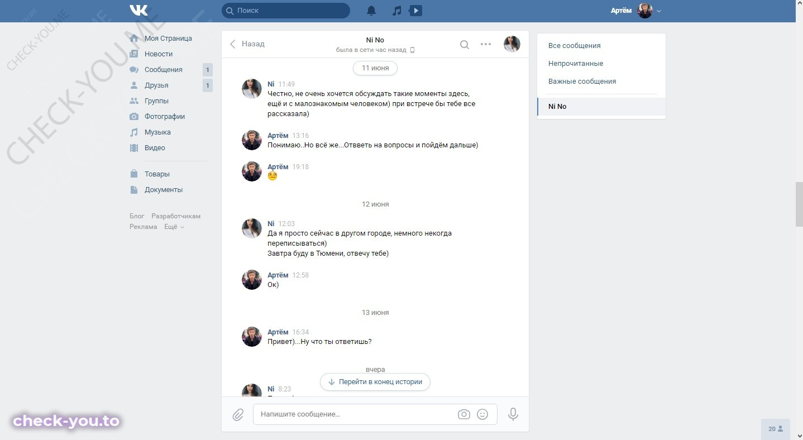Record voice message with microphone icon
The width and height of the screenshot is (803, 440).
[513, 414]
